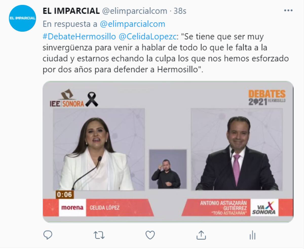Open the EL IMPARCIAL profile avatar
Image resolution: width=304 pixels, height=249 pixels.
pyautogui.click(x=22, y=18)
